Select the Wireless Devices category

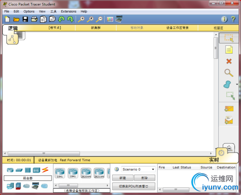coord(36,170)
